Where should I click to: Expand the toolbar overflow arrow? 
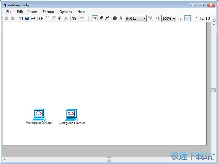point(214,20)
